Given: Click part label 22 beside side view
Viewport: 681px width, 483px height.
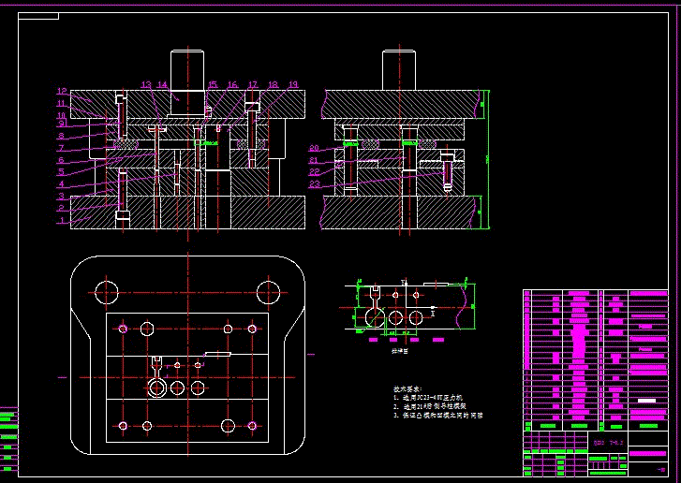Looking at the screenshot, I should pyautogui.click(x=314, y=173).
